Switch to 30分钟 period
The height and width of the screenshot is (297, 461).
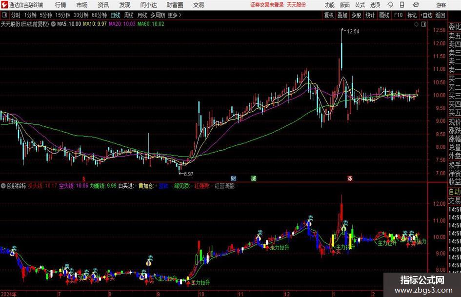(81, 15)
